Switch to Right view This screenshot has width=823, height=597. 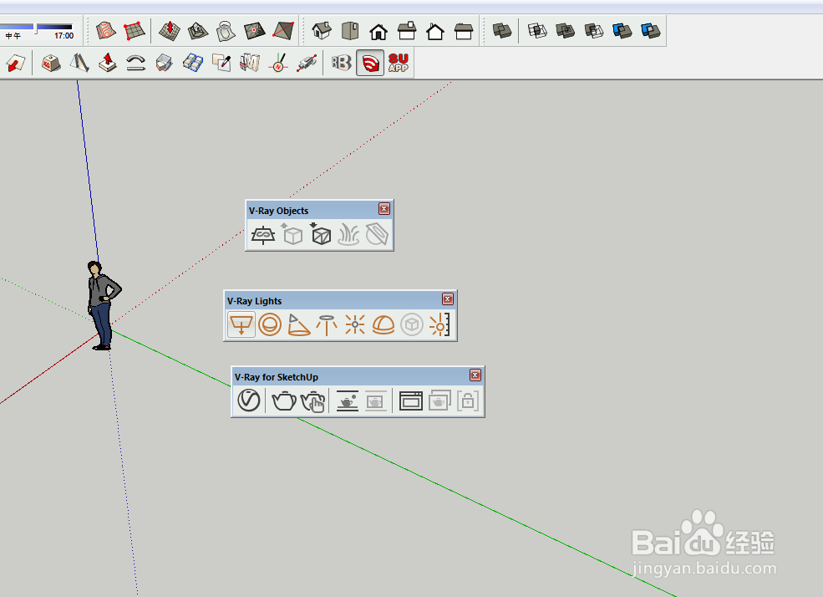pyautogui.click(x=407, y=31)
